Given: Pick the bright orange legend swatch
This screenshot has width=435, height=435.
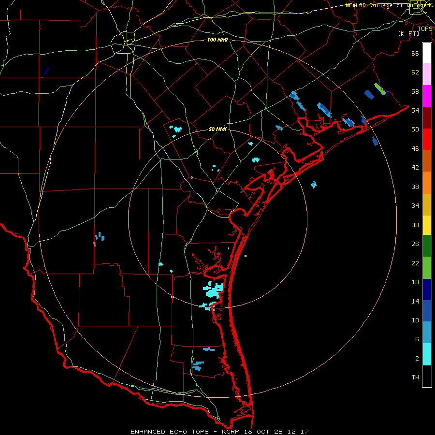Looking at the screenshot, I should [427, 183].
